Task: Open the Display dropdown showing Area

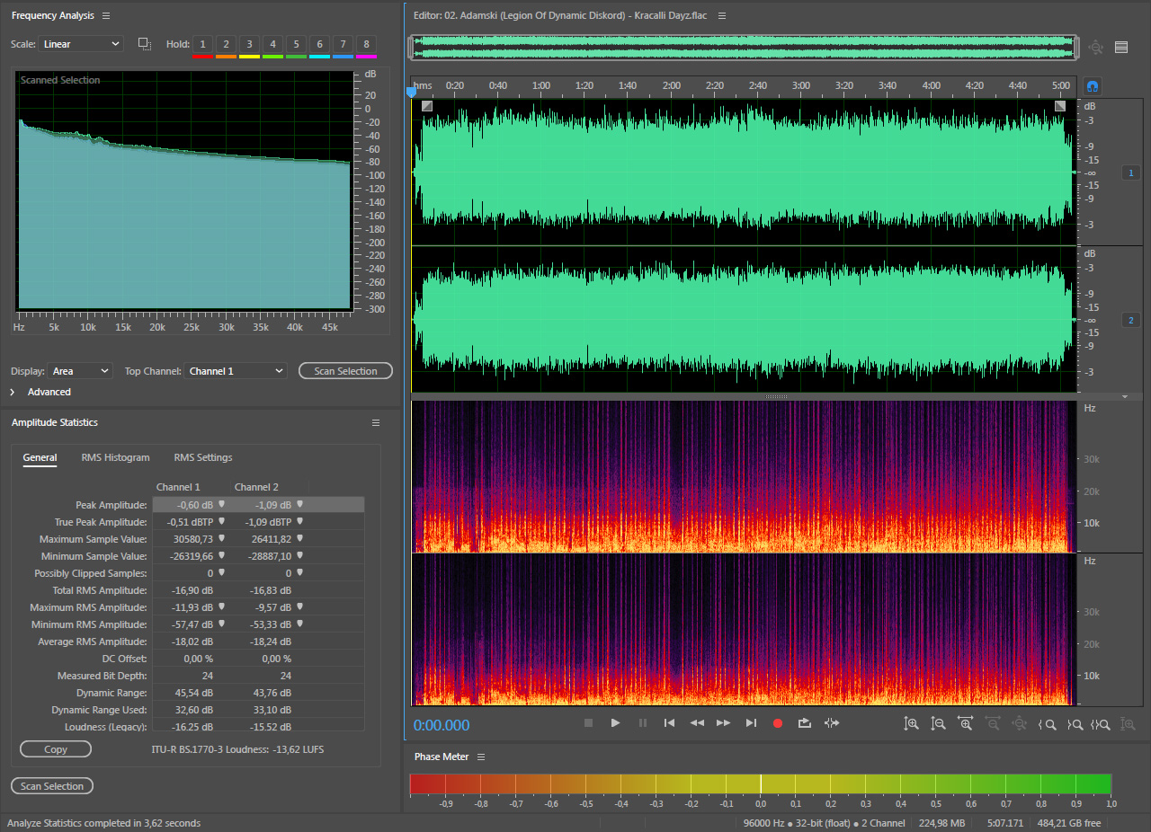Action: click(81, 371)
